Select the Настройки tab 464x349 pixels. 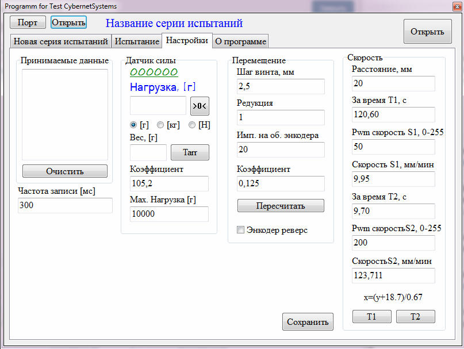click(187, 41)
